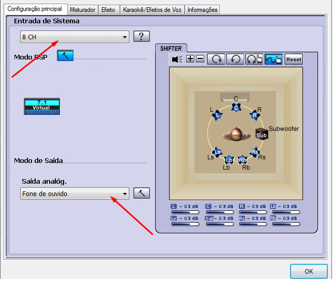The width and height of the screenshot is (333, 283).
Task: Toggle manual shifting wave icon
Action: pyautogui.click(x=274, y=59)
